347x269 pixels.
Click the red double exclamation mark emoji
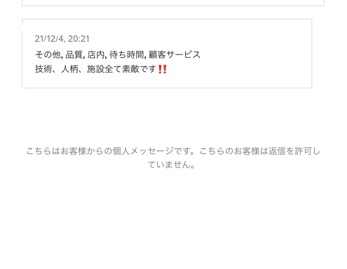[162, 69]
